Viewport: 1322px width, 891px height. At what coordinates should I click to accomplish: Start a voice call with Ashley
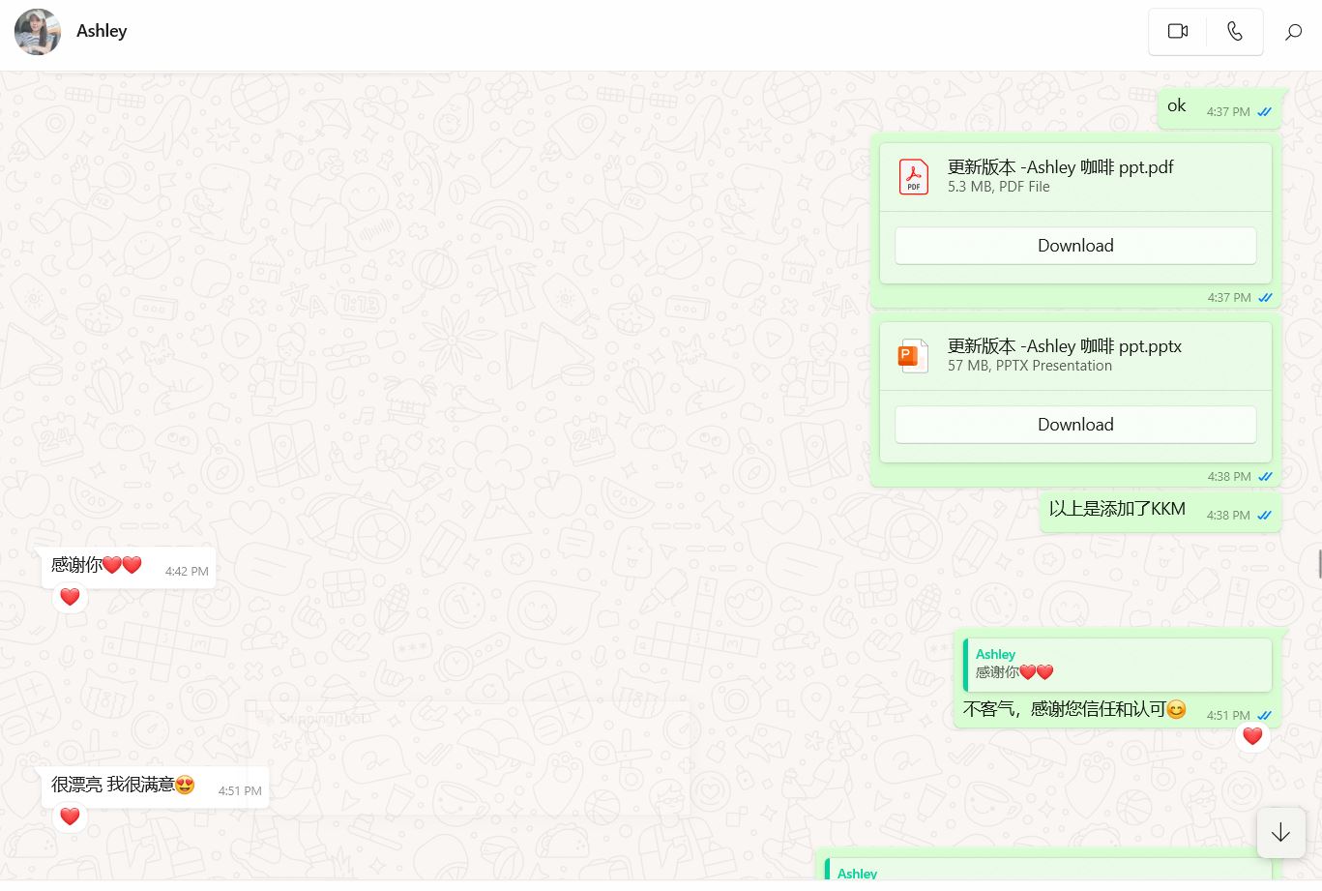(x=1234, y=32)
